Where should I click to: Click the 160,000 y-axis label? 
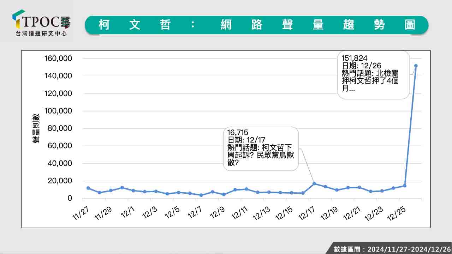(58, 58)
